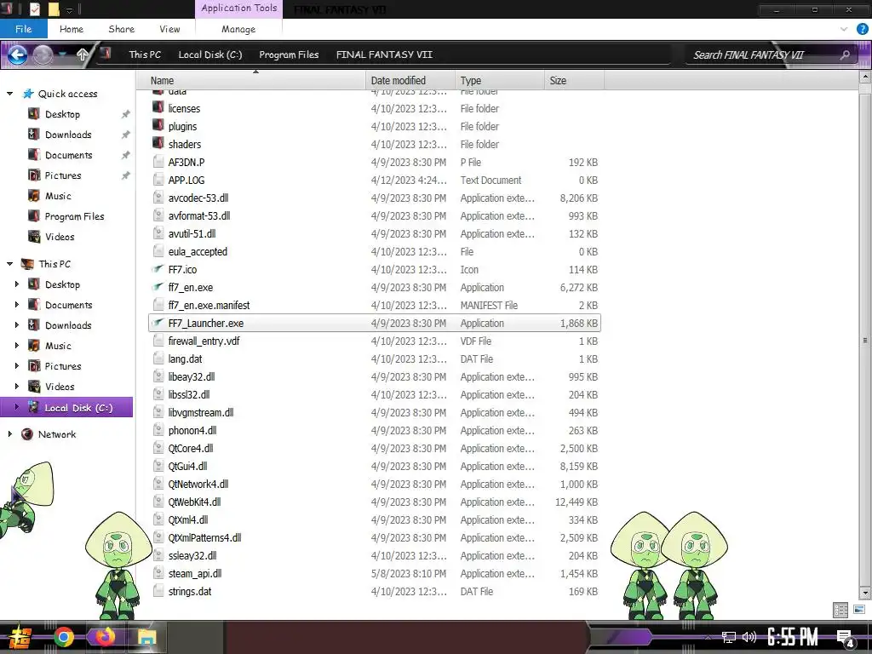Select avcodec-53.dll file icon
This screenshot has width=872, height=654.
(158, 198)
